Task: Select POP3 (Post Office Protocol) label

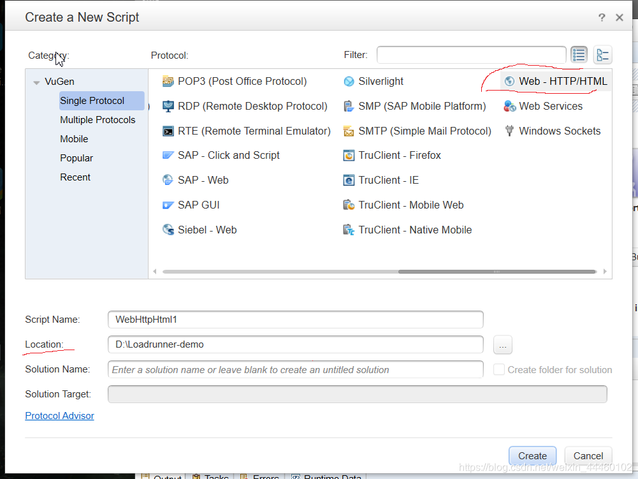Action: [242, 82]
